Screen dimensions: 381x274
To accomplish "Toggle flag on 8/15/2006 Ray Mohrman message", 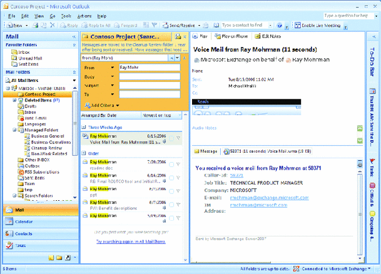I will [x=178, y=138].
